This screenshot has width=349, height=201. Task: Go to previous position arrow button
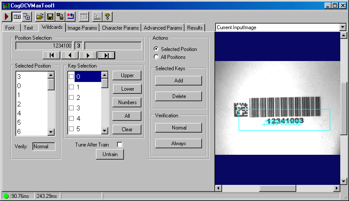pyautogui.click(x=70, y=55)
